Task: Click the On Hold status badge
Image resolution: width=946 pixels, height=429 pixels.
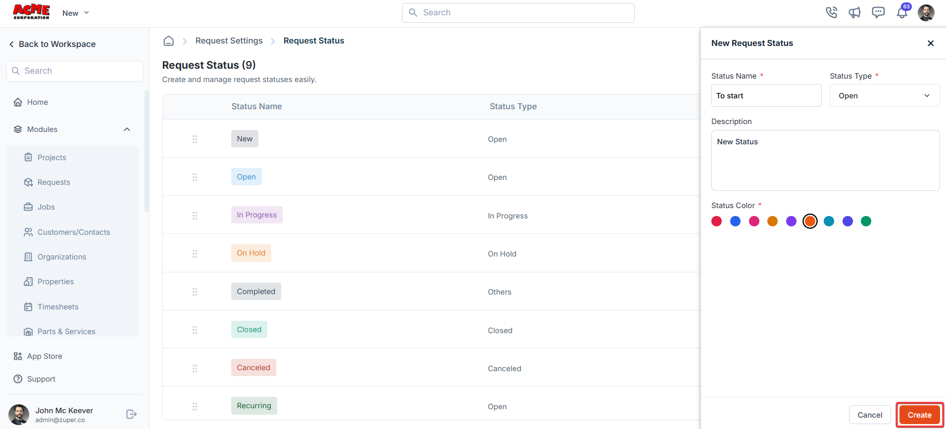Action: [251, 253]
